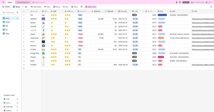Add a new Grid view plus
This screenshot has height=112, width=214.
[17, 99]
